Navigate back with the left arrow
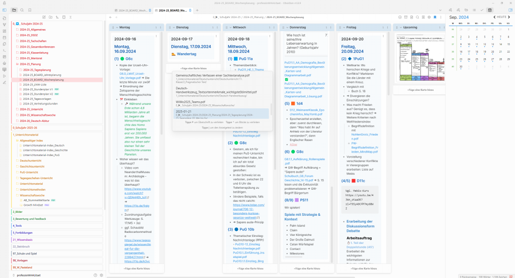Screen dimensions: 515x278 coord(110,17)
